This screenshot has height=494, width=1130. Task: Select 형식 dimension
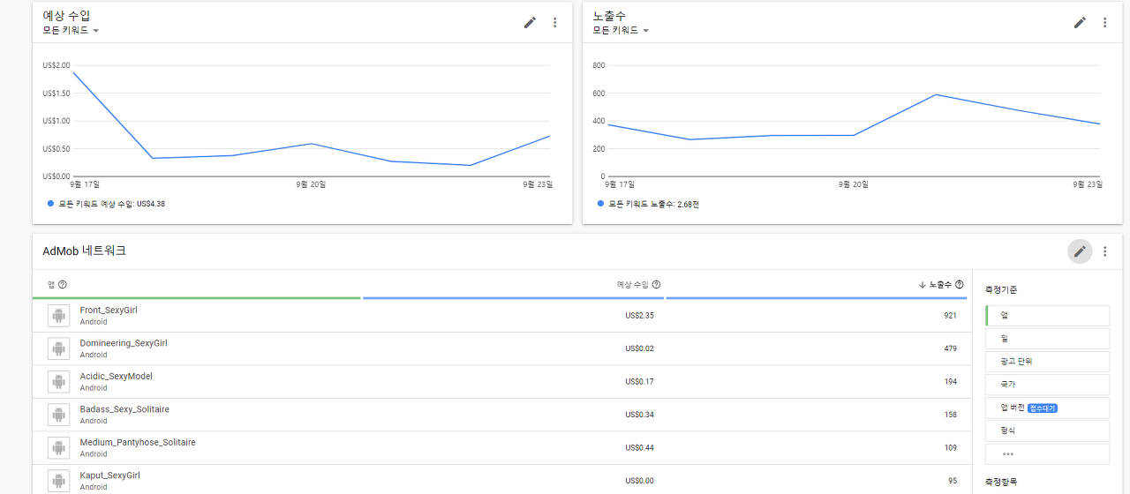[x=1047, y=430]
